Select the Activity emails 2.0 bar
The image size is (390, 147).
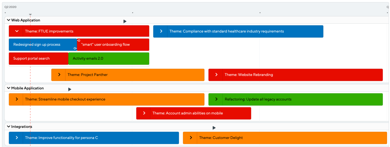click(109, 58)
